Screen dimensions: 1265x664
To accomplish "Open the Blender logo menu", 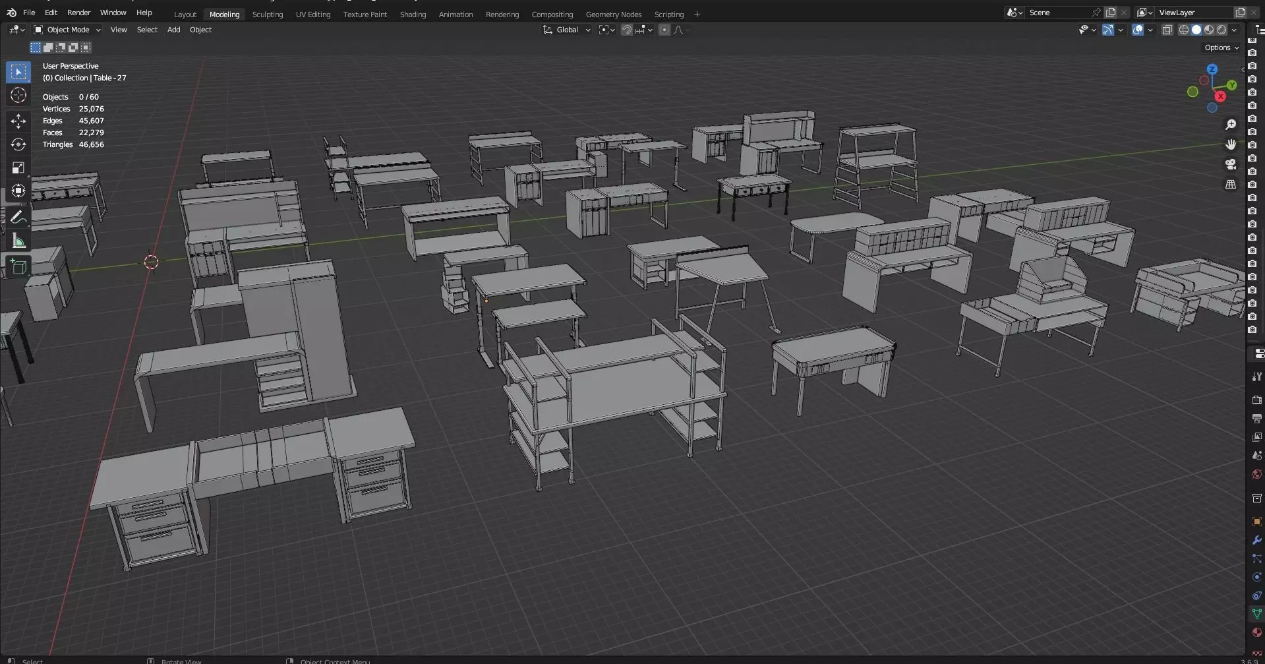I will [11, 13].
